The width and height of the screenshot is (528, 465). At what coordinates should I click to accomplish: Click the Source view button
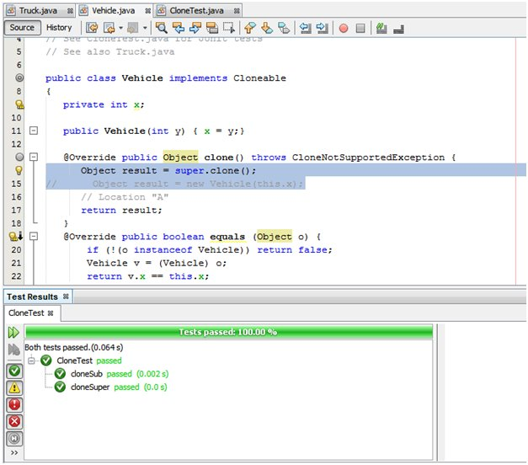click(x=22, y=28)
